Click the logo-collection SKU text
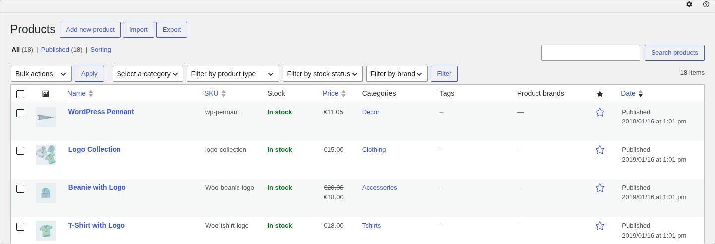Viewport: 715px width, 244px height. [226, 150]
